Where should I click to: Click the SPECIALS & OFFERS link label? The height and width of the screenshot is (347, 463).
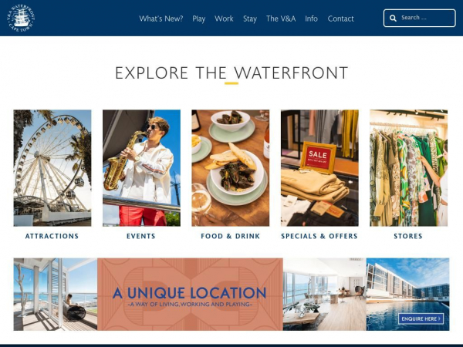pyautogui.click(x=319, y=236)
